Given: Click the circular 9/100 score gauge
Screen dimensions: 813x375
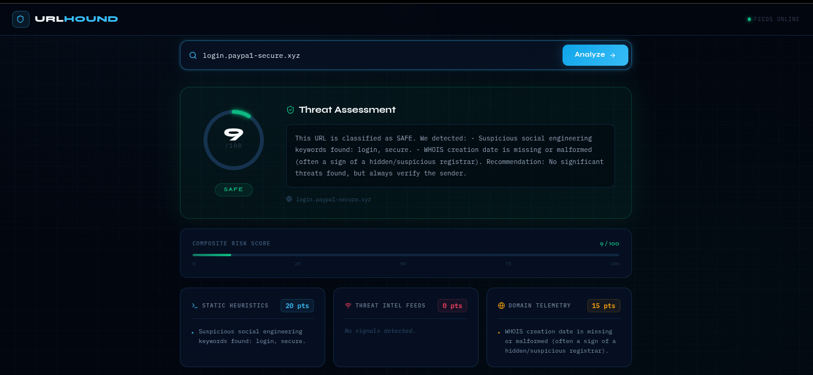Looking at the screenshot, I should 234,140.
